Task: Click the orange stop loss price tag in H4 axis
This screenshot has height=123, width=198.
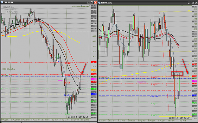Action: coord(94,70)
